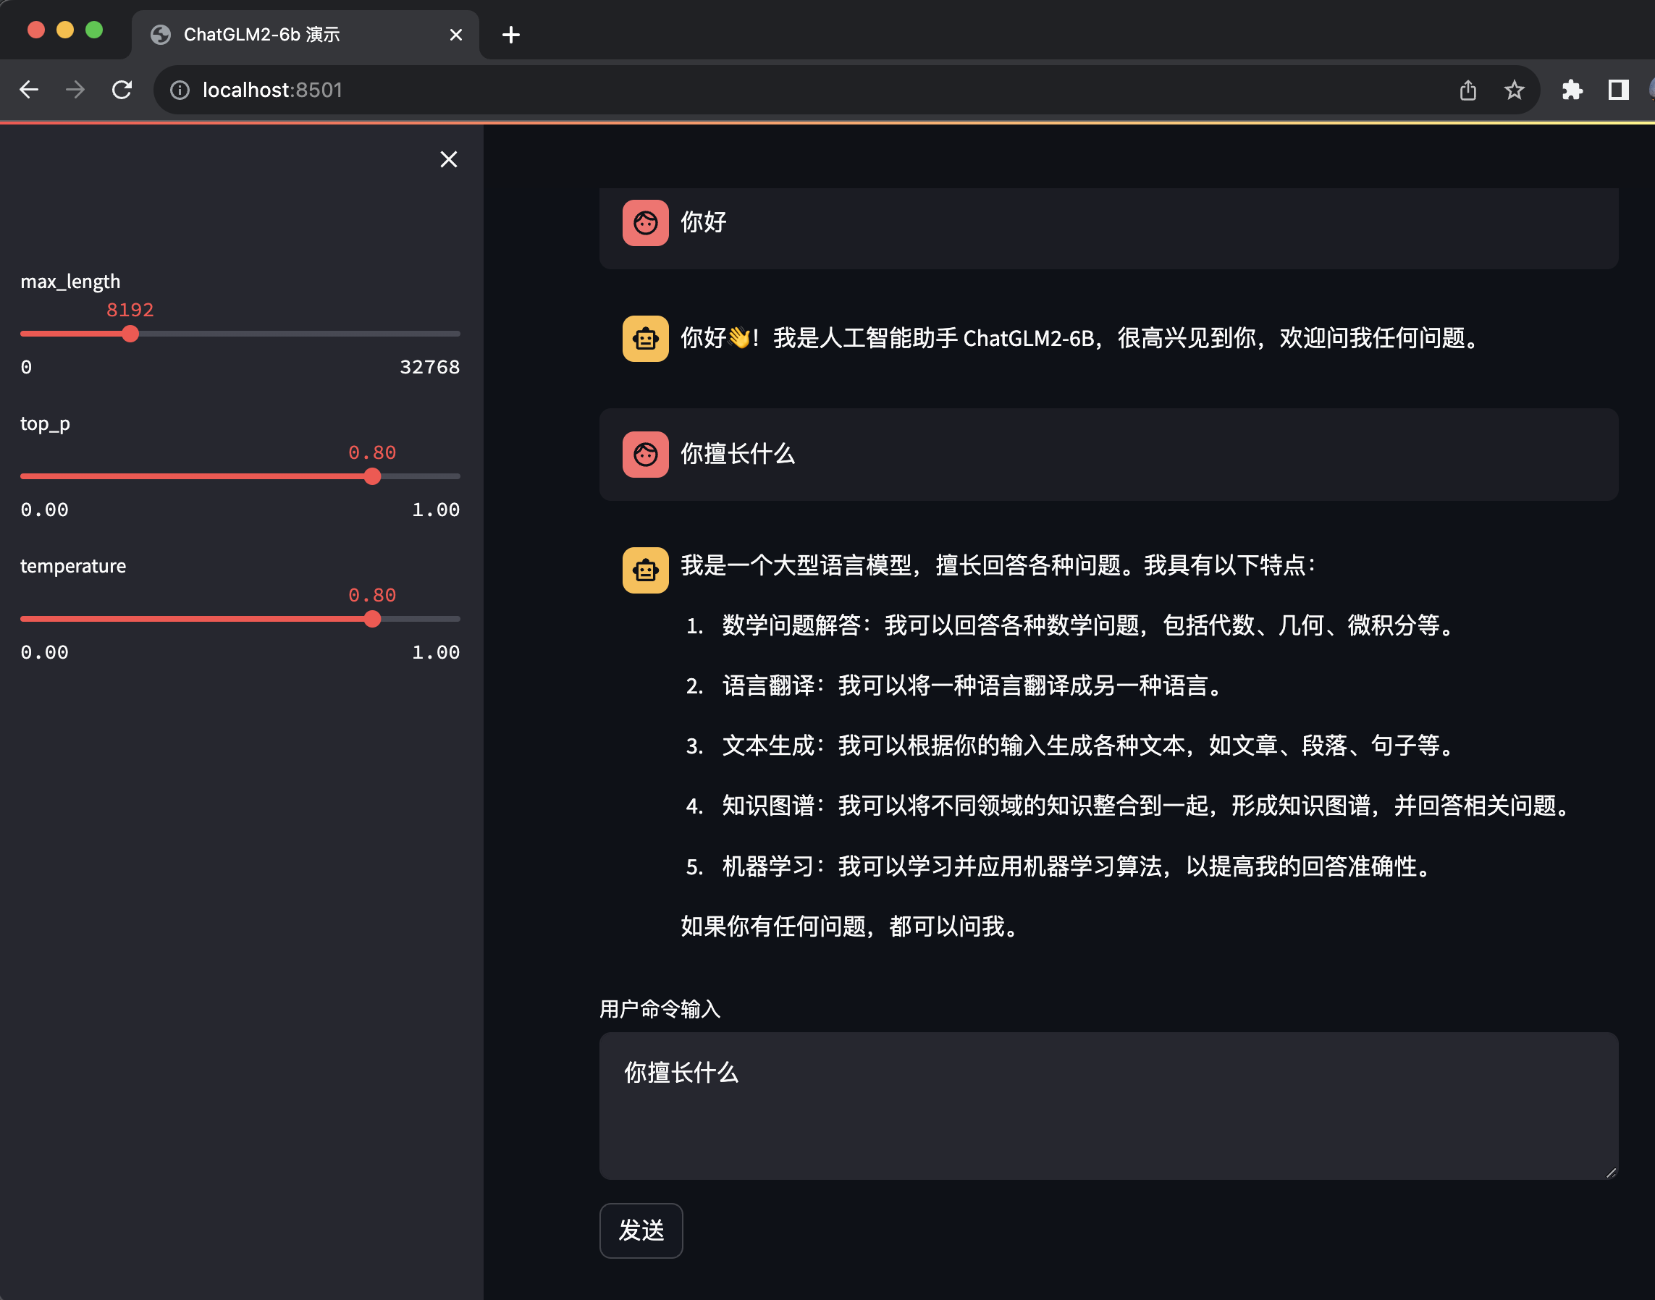Click the 发送 send button

click(641, 1231)
